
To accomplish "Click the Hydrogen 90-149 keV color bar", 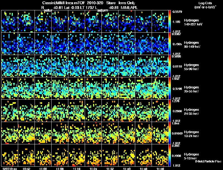I will pyautogui.click(x=169, y=44).
